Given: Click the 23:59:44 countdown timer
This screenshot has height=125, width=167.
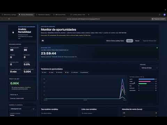Looking at the screenshot, I should point(49,53).
